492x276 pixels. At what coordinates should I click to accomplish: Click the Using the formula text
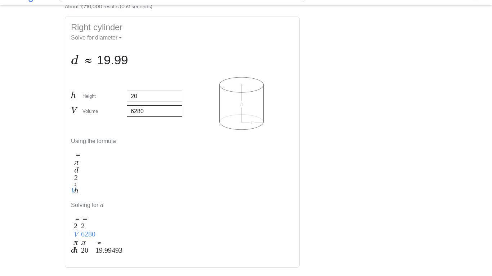pos(93,141)
